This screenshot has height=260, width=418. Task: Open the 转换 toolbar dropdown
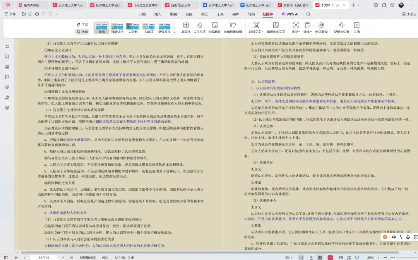[308, 28]
